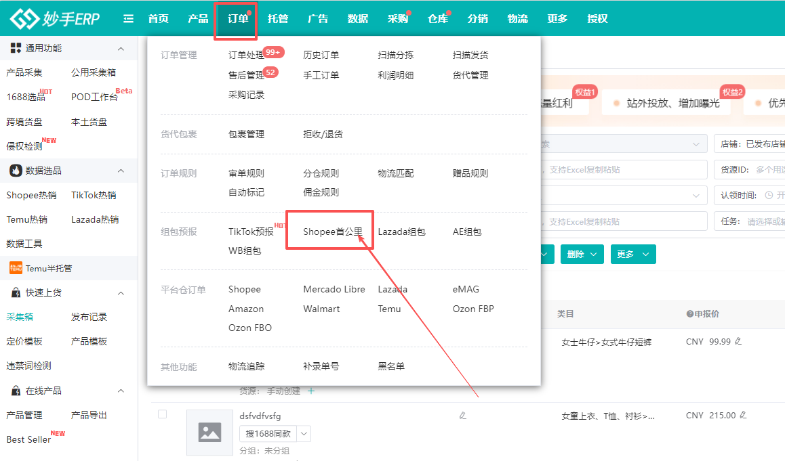Open the 店铺 已发布店铺 dropdown
This screenshot has height=461, width=785.
750,144
